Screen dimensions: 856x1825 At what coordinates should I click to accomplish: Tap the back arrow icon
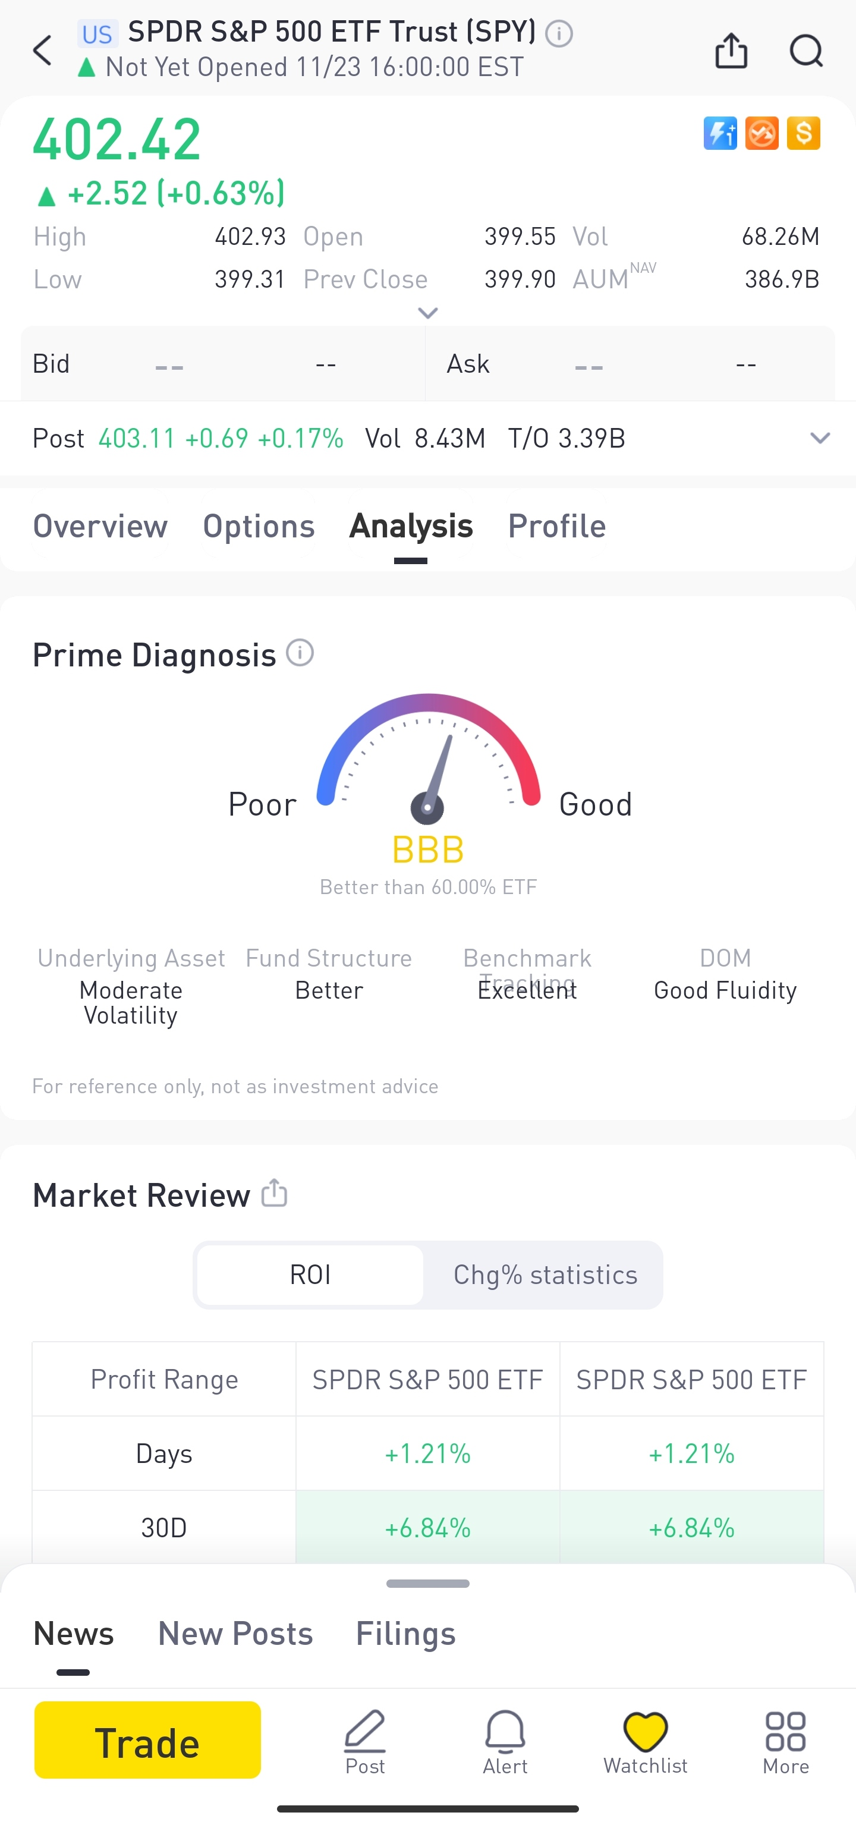tap(43, 51)
